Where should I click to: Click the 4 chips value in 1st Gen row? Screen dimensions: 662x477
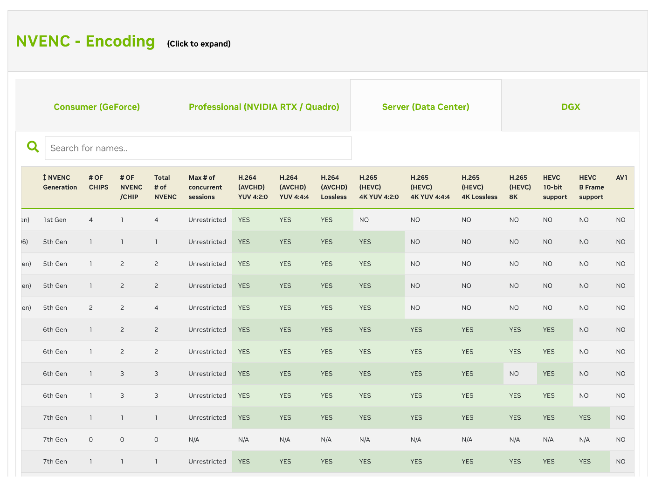pyautogui.click(x=91, y=220)
